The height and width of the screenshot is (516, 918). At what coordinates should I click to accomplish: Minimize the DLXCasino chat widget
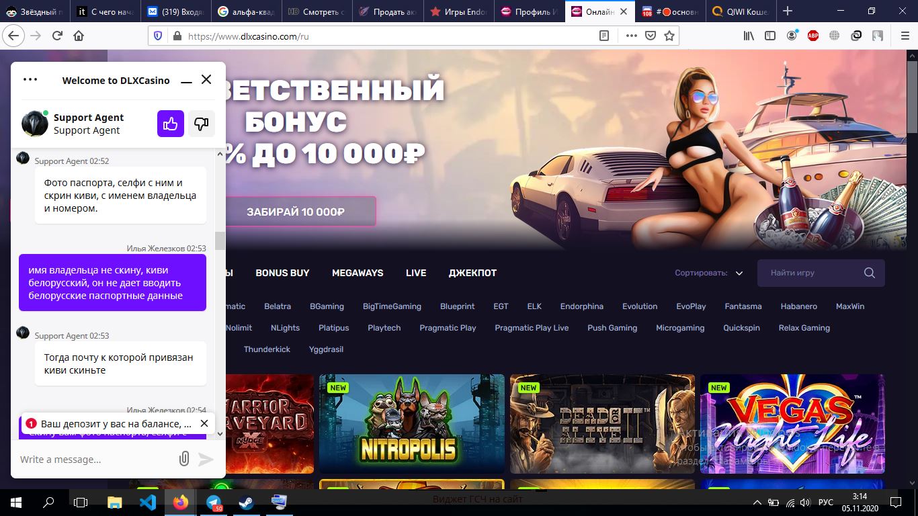pos(185,81)
